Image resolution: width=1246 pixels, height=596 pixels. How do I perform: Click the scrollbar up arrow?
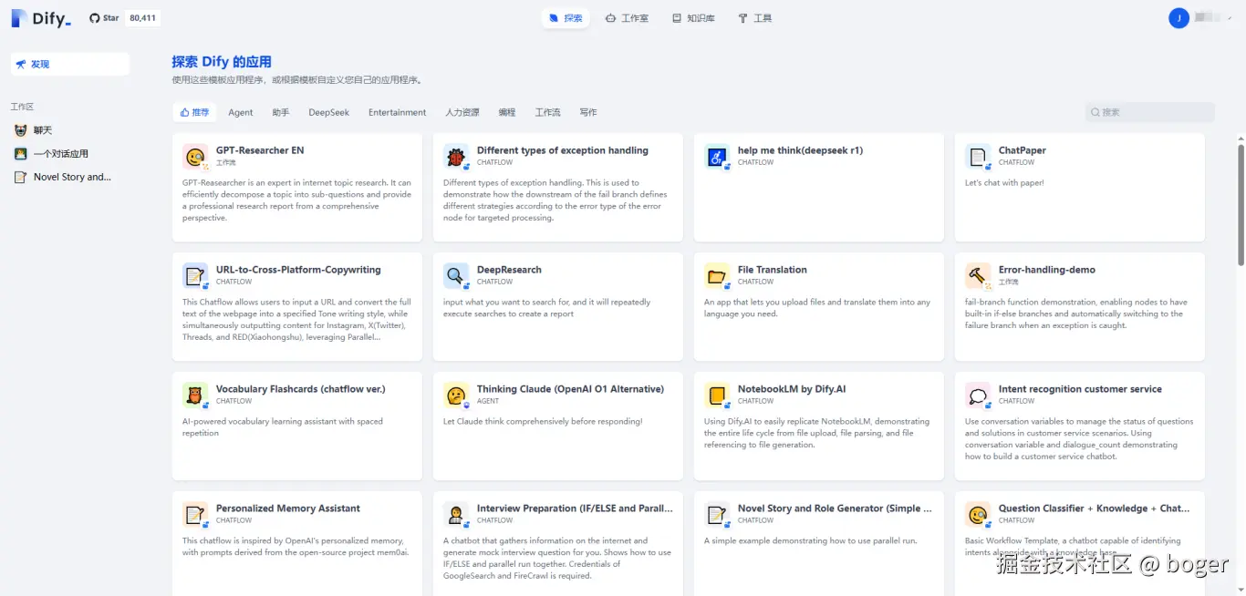tap(1241, 139)
